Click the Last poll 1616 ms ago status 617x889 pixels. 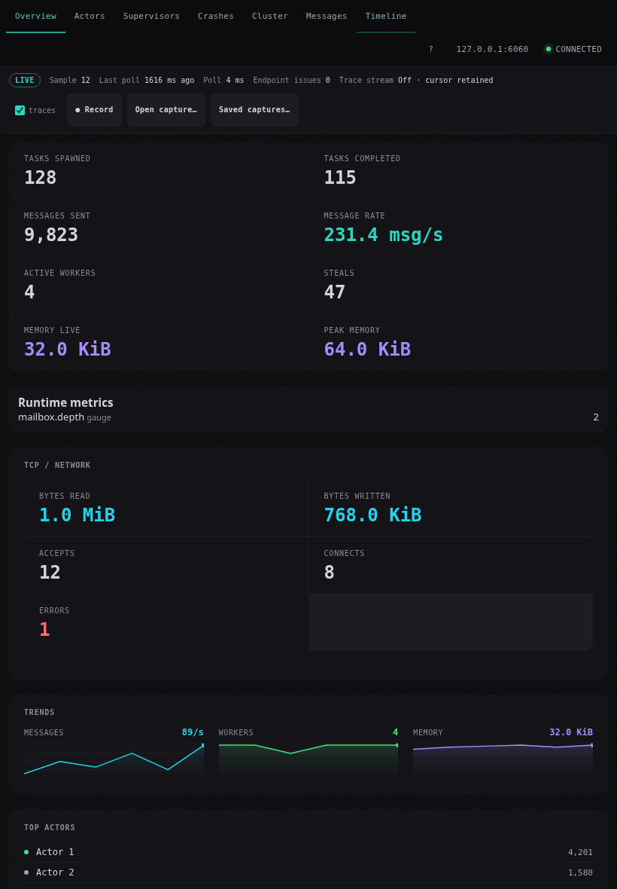coord(147,81)
